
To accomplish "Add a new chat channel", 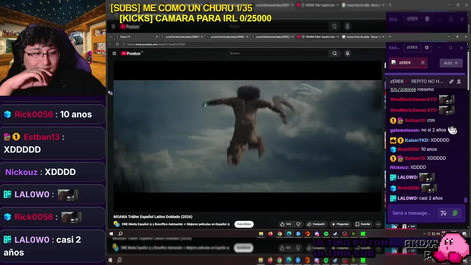I will coord(451,63).
